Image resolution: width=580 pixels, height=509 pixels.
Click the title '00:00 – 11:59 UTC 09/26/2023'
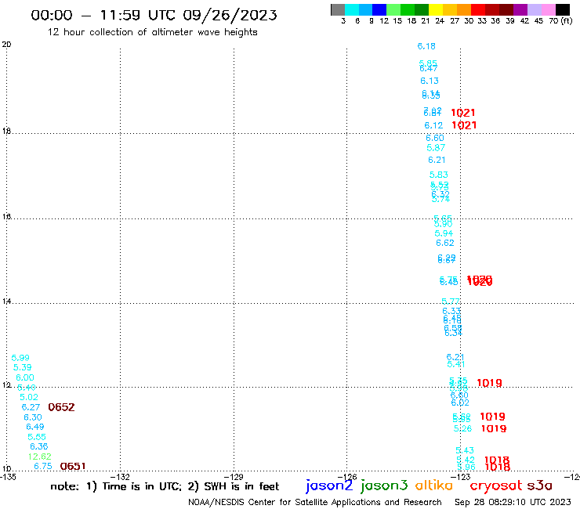[154, 15]
